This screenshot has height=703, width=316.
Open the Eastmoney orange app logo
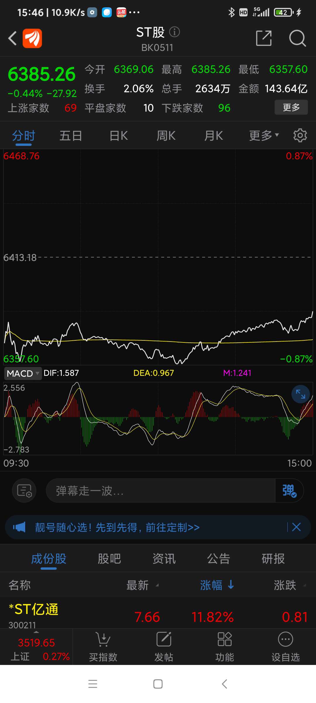tap(32, 38)
